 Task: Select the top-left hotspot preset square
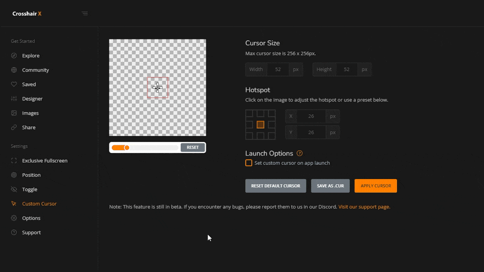(249, 114)
